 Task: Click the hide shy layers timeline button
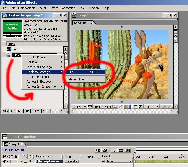(x=114, y=150)
